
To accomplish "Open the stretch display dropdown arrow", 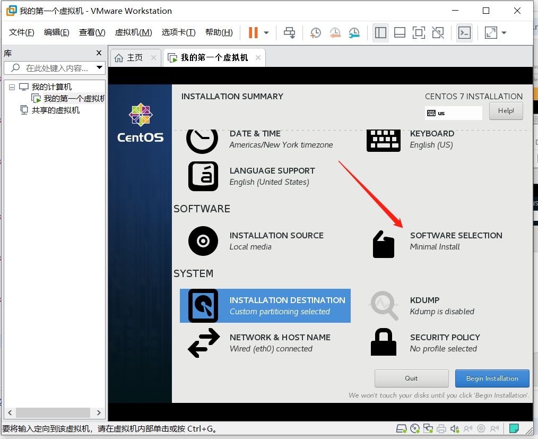I will click(x=504, y=33).
